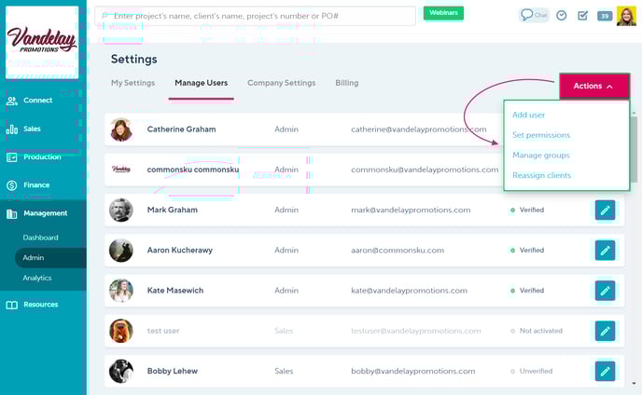This screenshot has height=395, width=642.
Task: Click the user profile avatar top right
Action: (626, 16)
